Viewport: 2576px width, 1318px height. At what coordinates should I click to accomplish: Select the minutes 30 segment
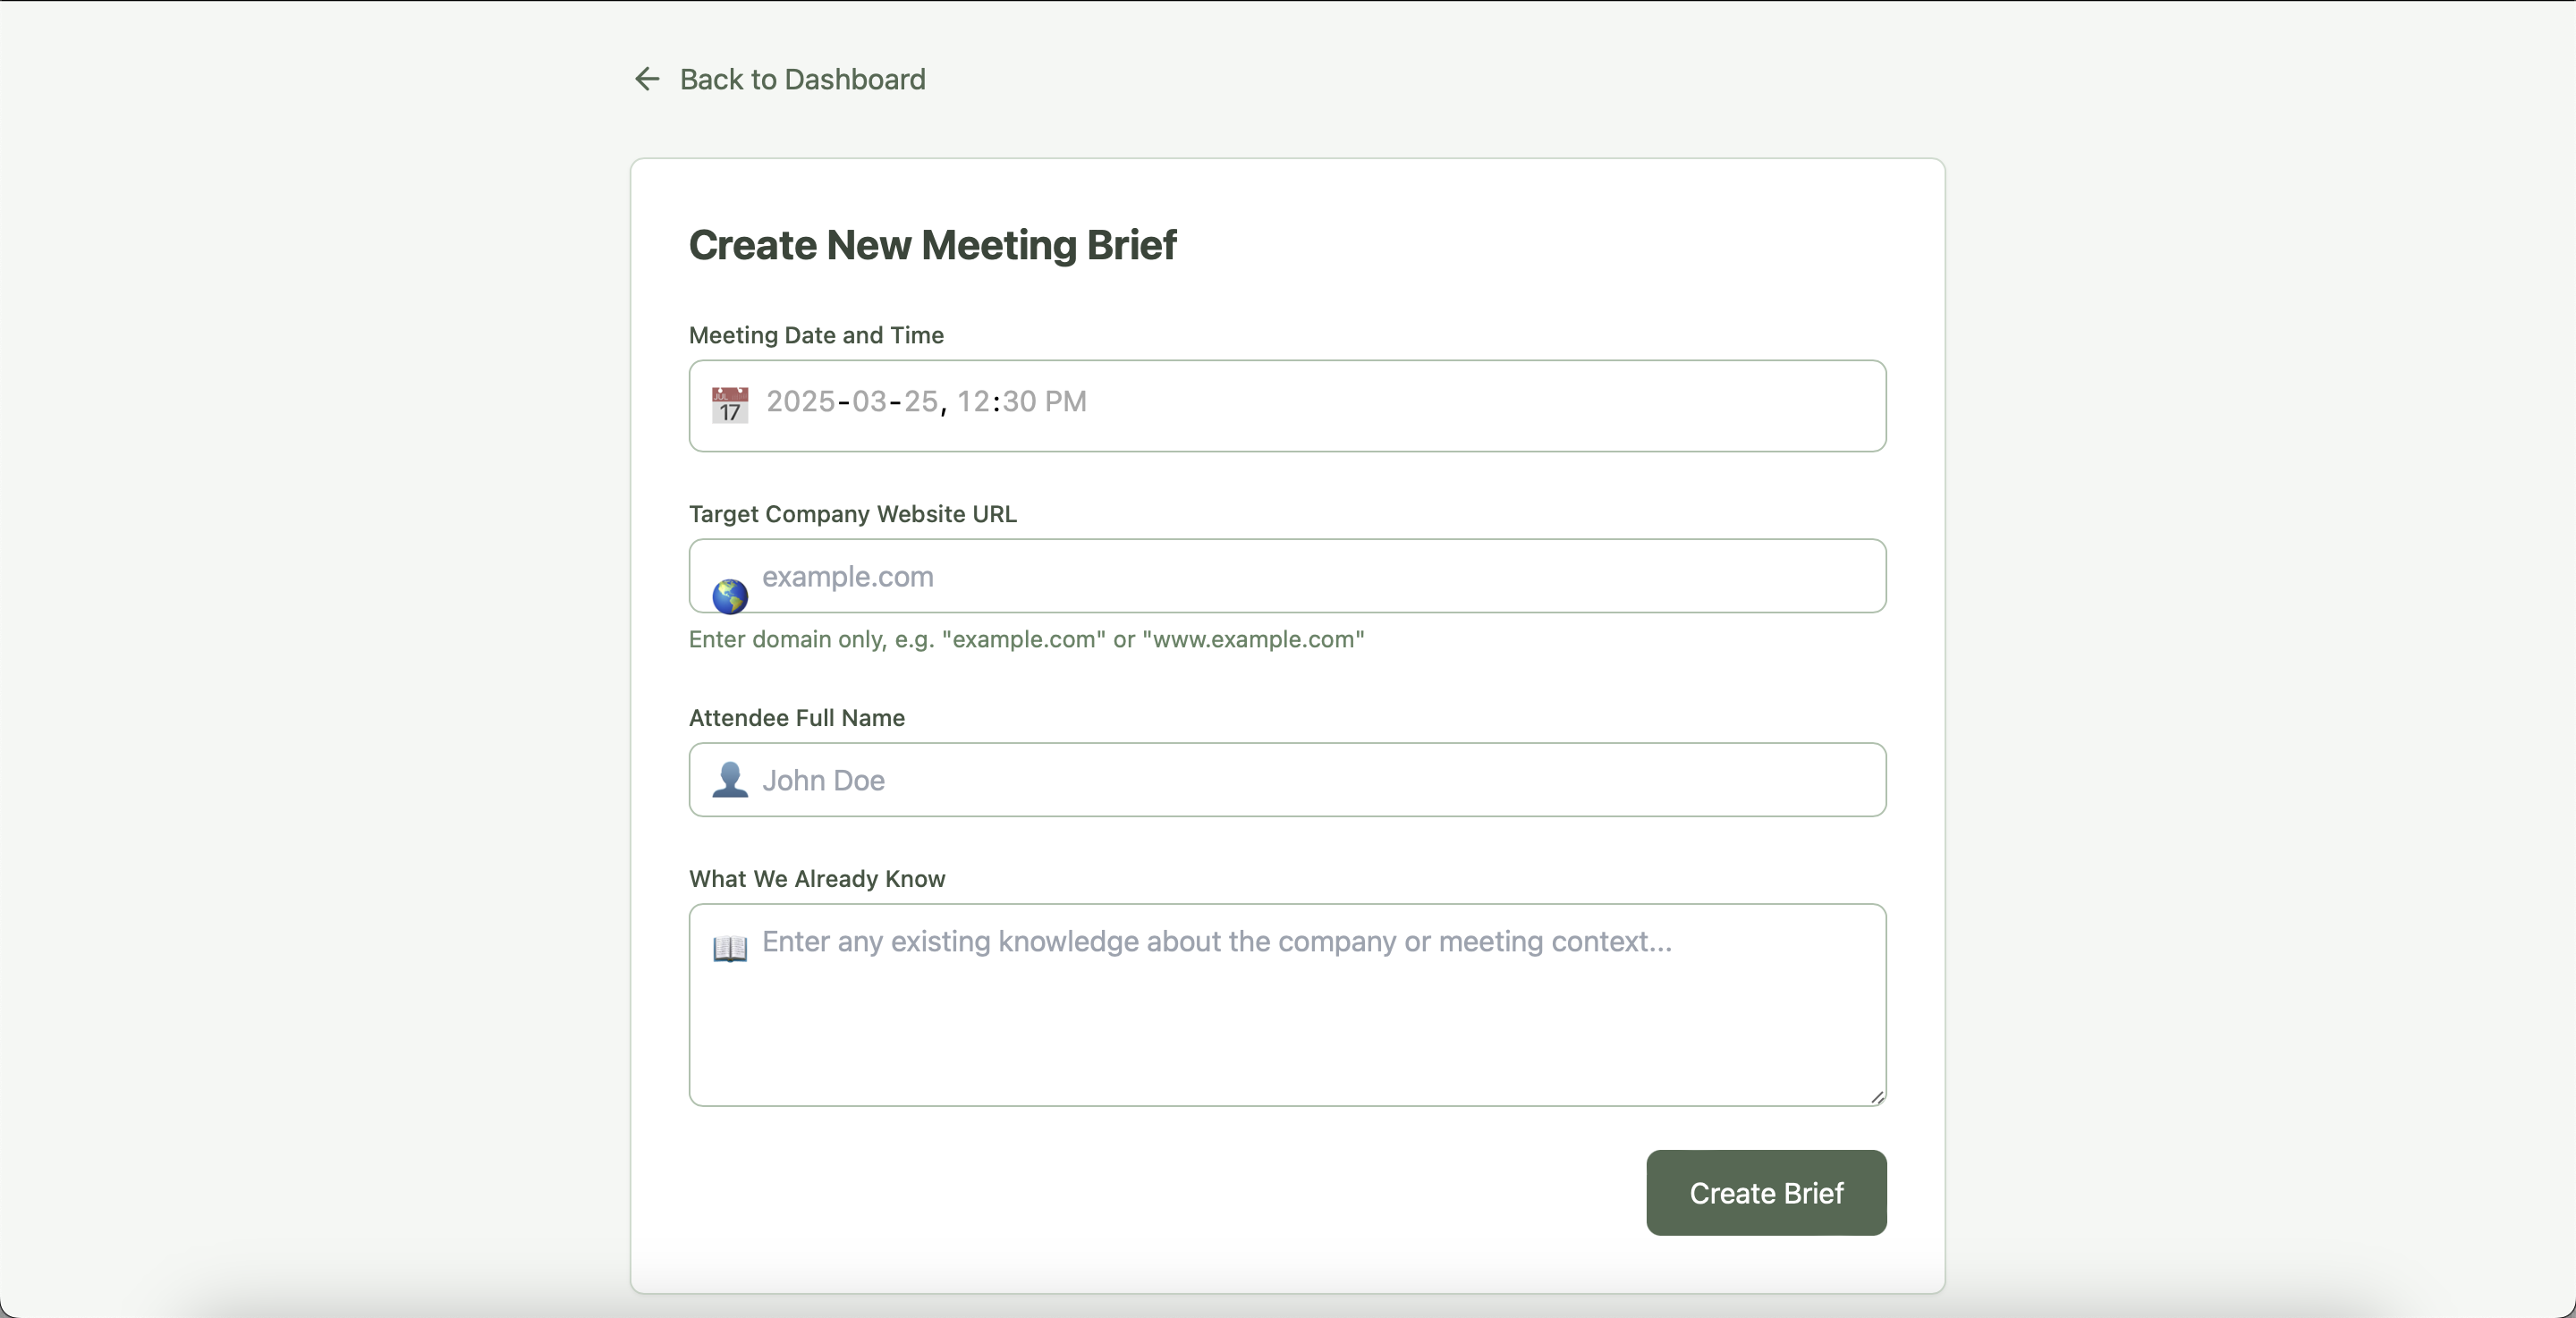(x=1019, y=402)
